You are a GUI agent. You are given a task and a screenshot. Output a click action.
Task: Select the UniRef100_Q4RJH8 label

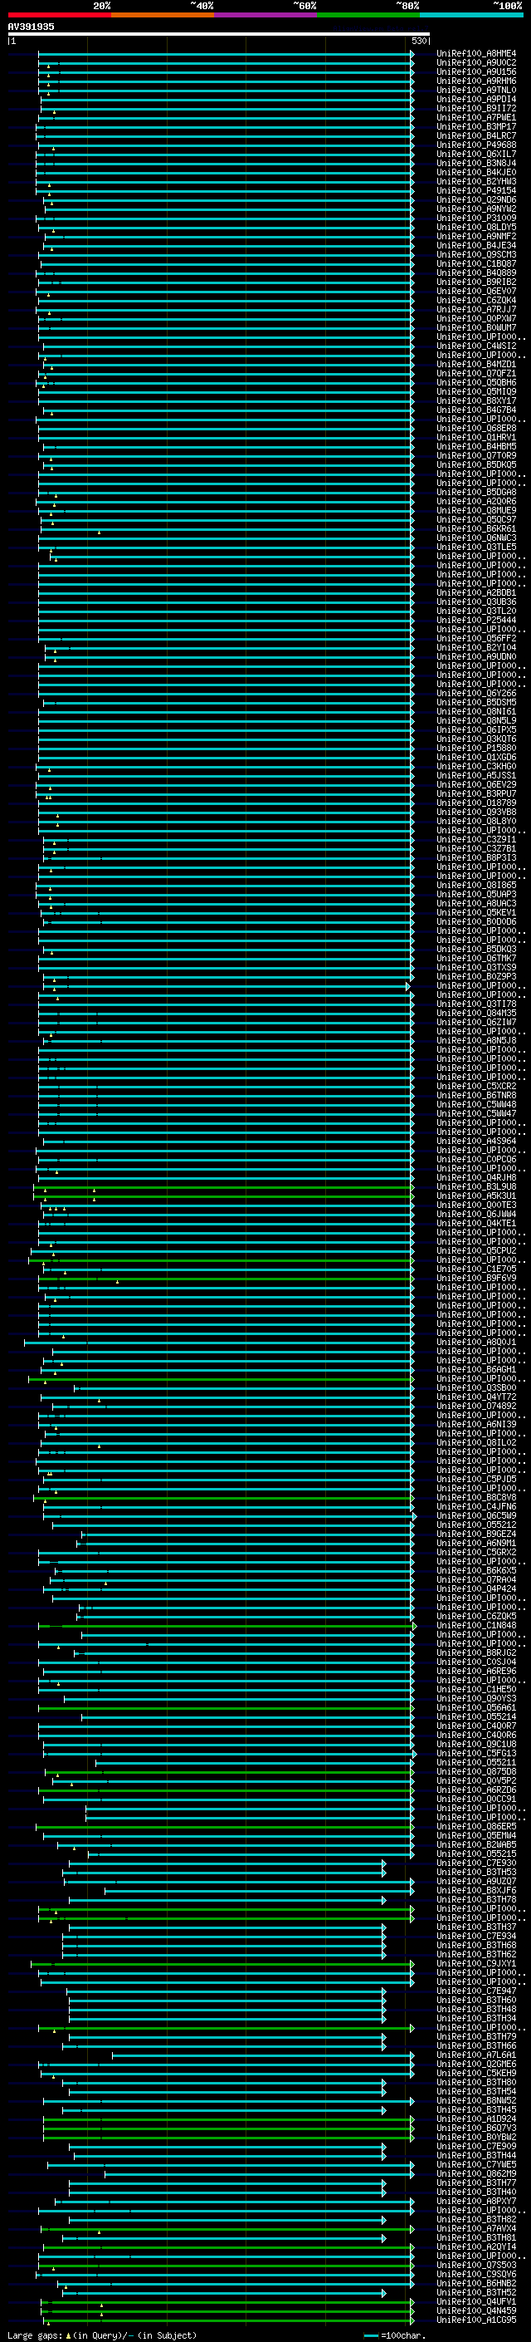(476, 1177)
